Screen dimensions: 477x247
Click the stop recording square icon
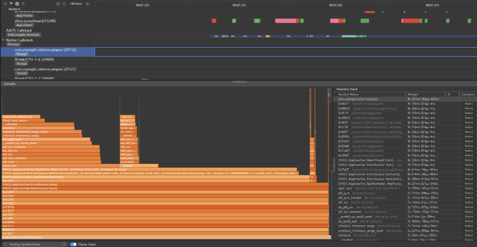(5, 4)
